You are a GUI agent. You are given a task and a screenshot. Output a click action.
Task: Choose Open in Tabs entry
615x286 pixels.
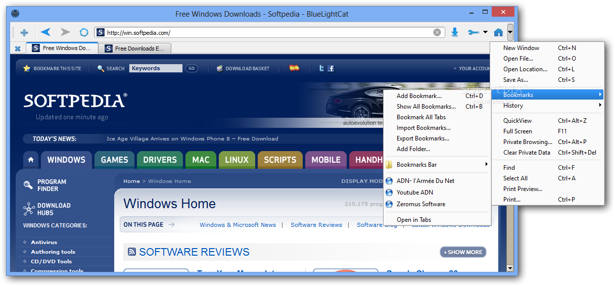tap(437, 220)
